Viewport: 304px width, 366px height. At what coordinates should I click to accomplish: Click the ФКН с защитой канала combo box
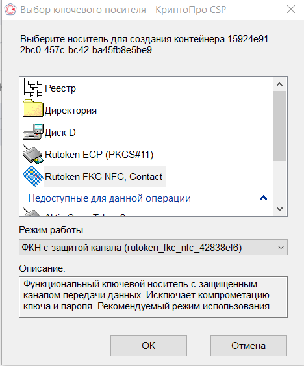(x=153, y=248)
